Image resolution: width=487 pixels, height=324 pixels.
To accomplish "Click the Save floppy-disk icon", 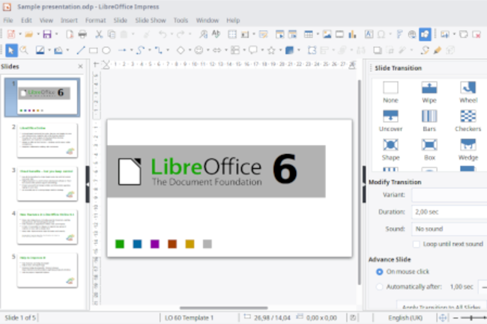I will 47,34.
